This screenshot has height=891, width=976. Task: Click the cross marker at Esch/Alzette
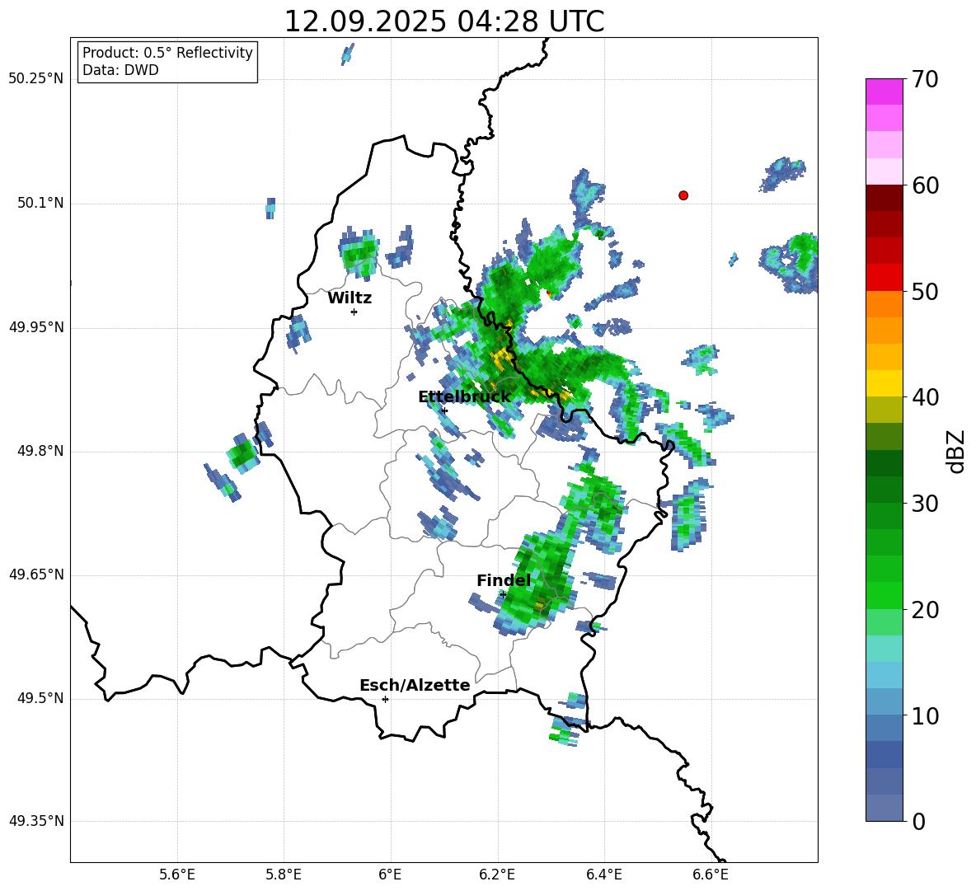click(385, 699)
